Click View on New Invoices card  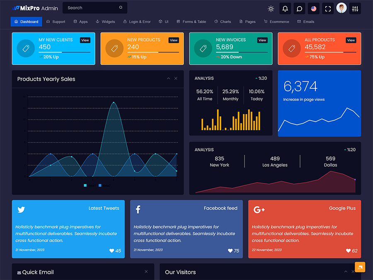click(262, 40)
